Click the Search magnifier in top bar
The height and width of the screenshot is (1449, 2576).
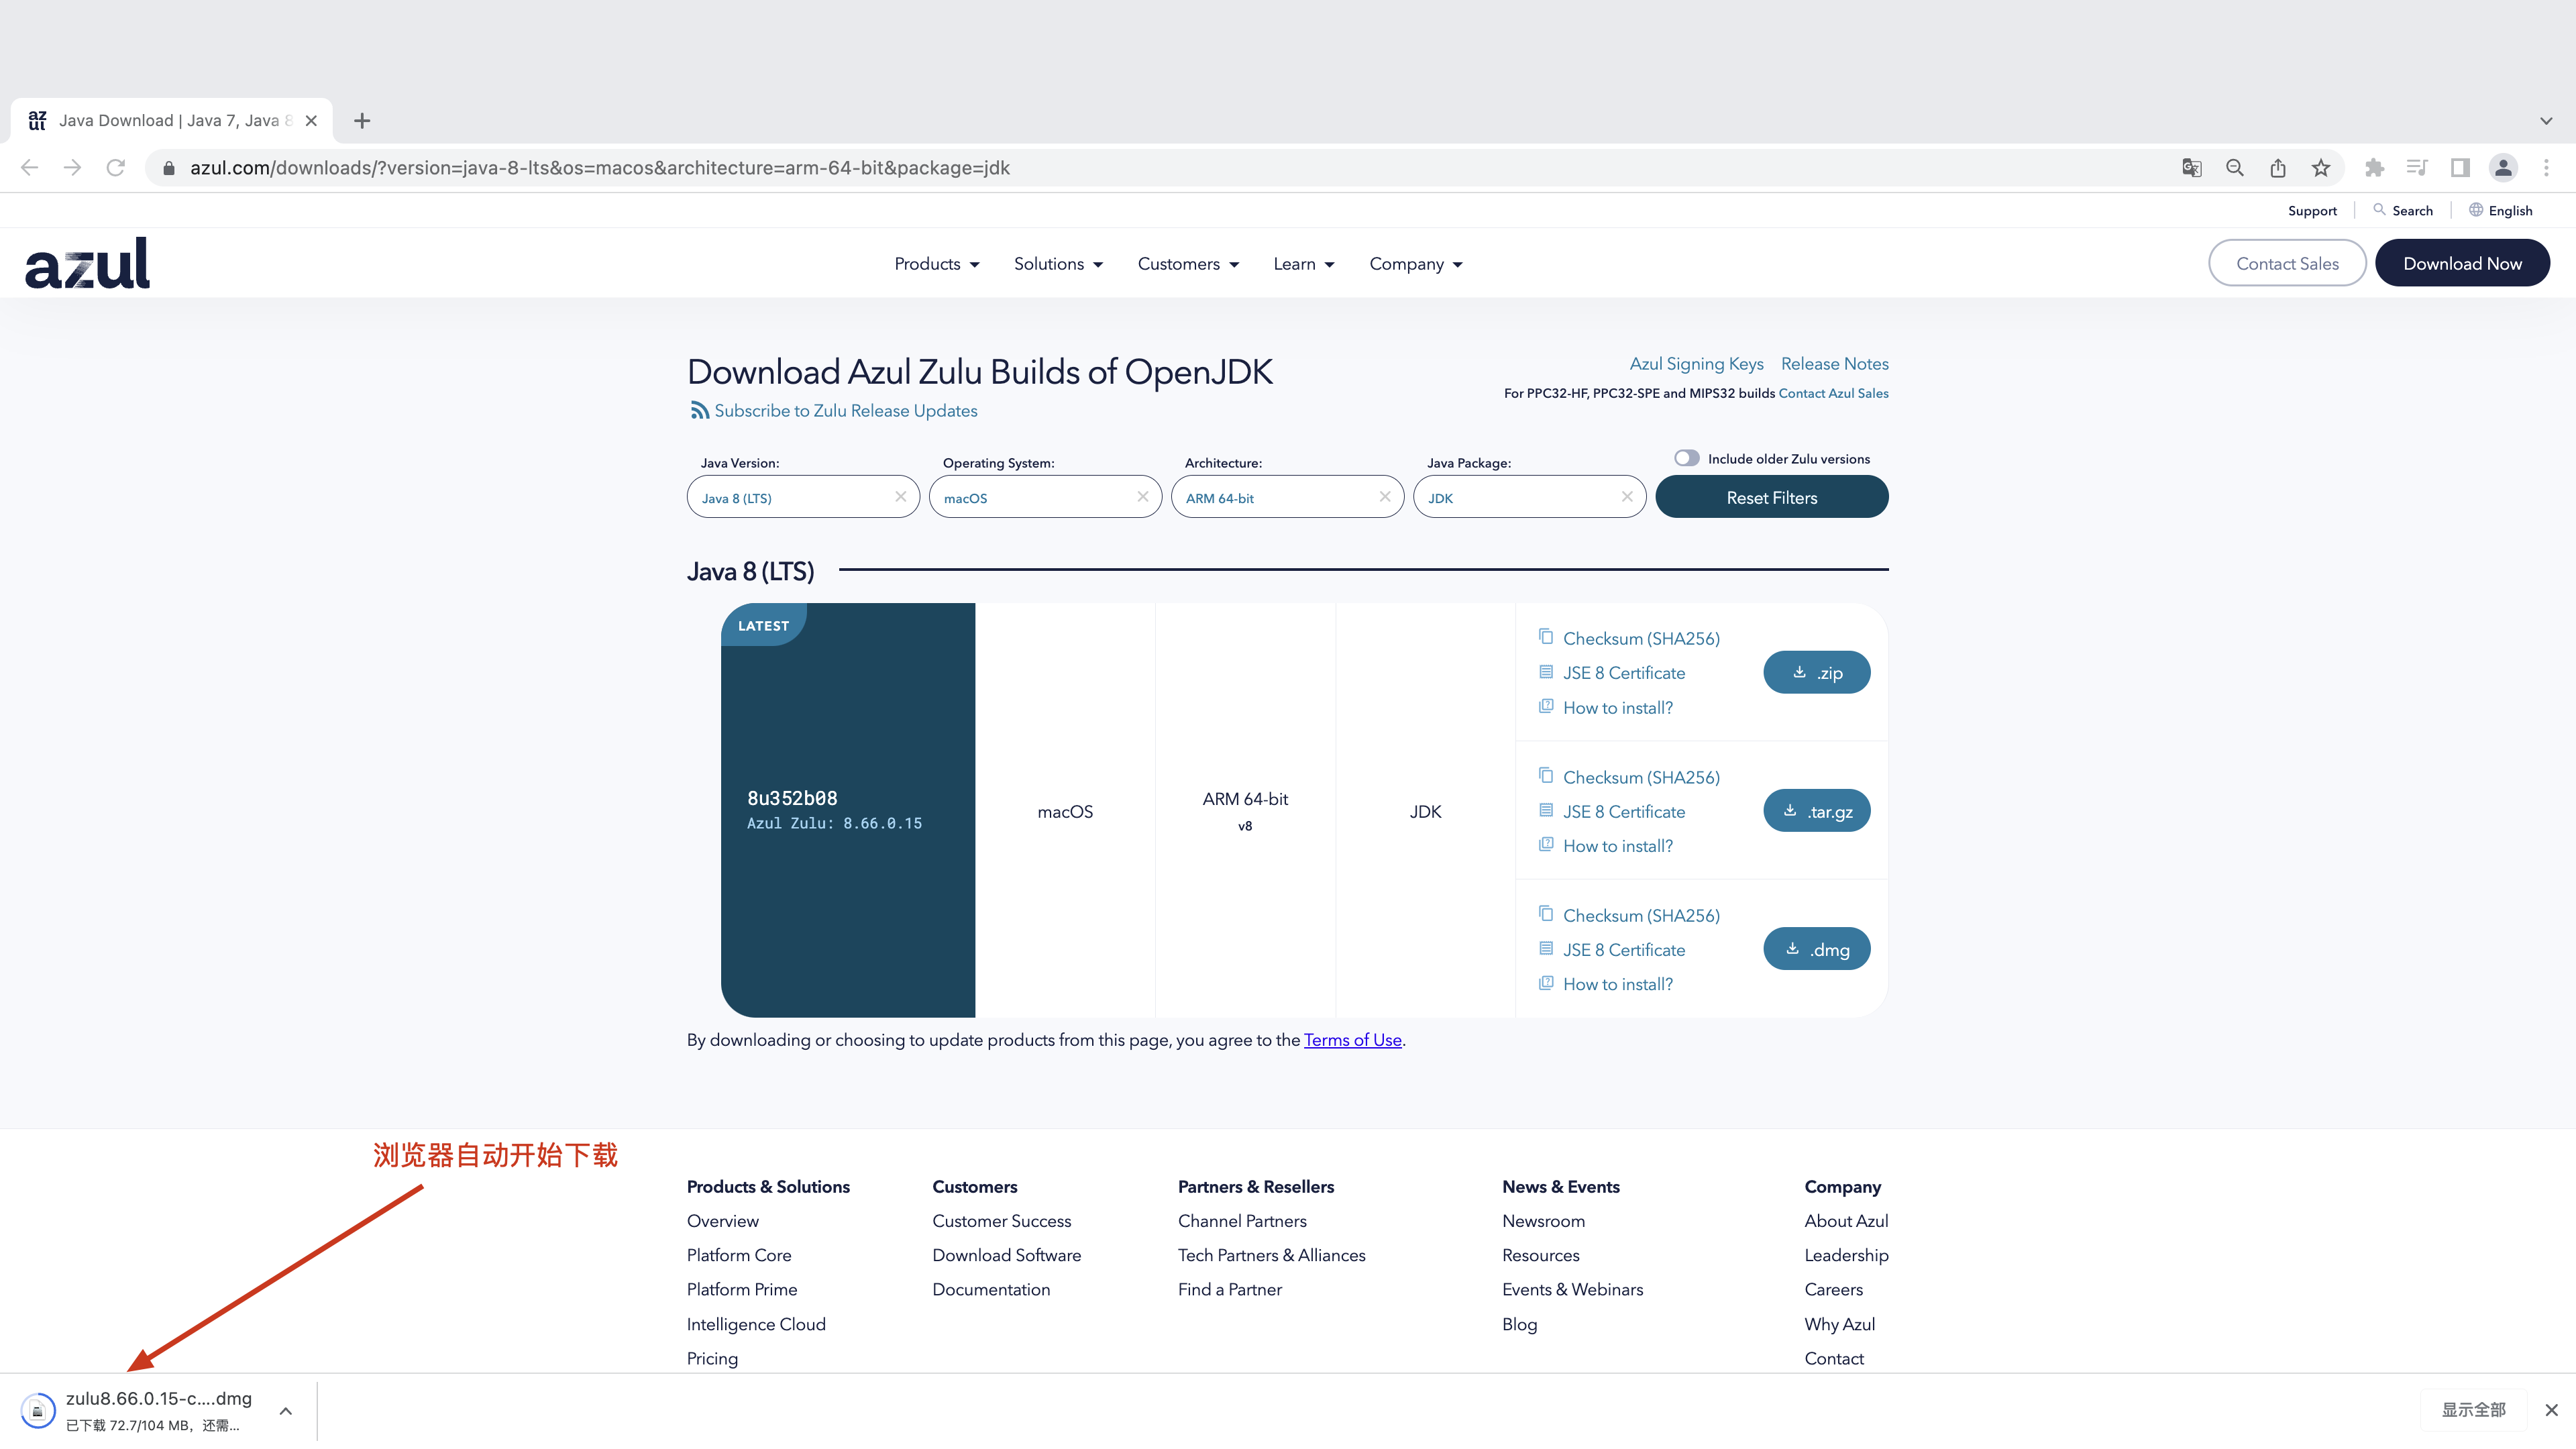point(2379,210)
